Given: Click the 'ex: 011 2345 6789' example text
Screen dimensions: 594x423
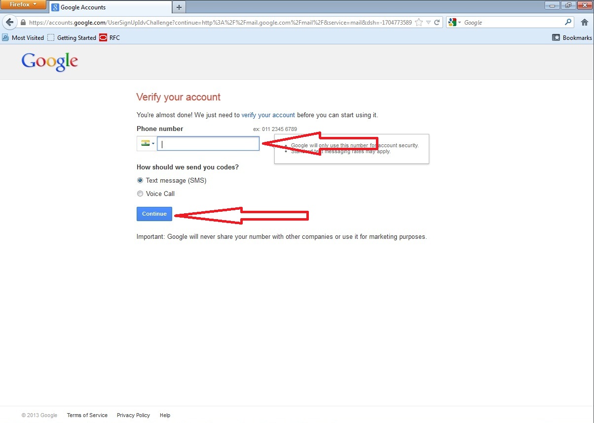Looking at the screenshot, I should [275, 129].
